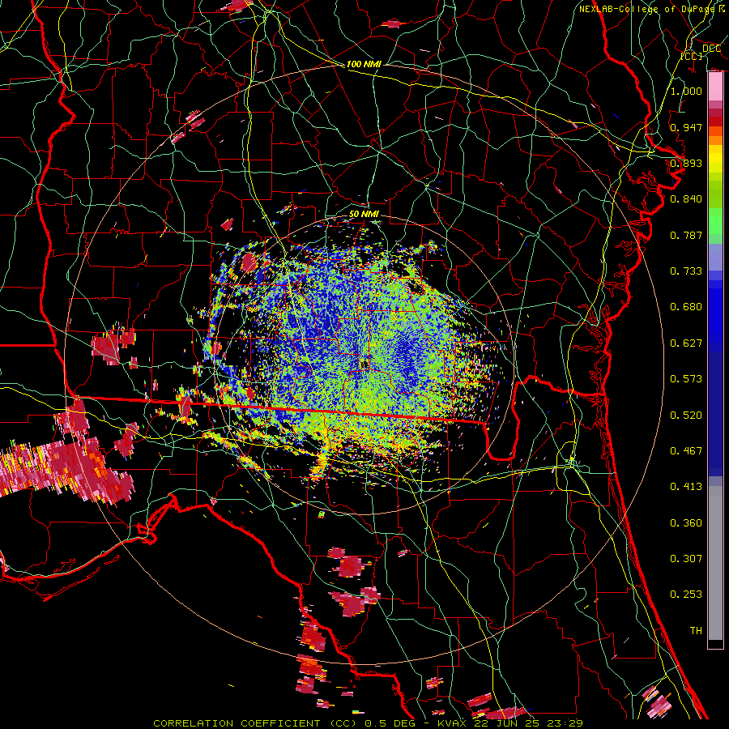This screenshot has width=729, height=729.
Task: Click the (CC) label above the color scale
Action: pos(692,56)
